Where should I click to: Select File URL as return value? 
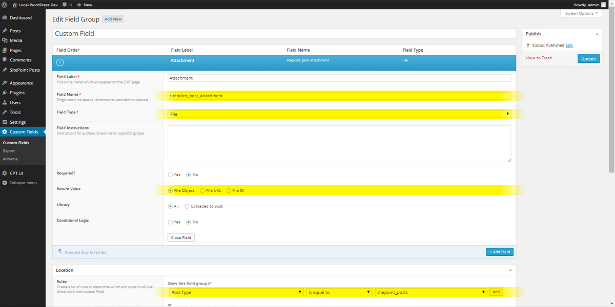click(202, 191)
